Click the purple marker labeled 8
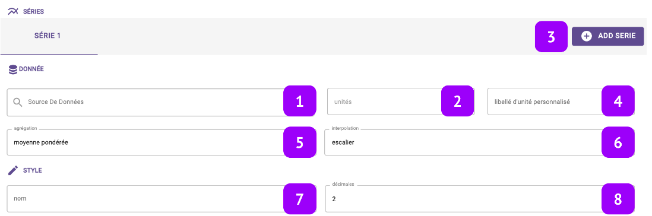Screen dimensions: 652x216 [618, 199]
